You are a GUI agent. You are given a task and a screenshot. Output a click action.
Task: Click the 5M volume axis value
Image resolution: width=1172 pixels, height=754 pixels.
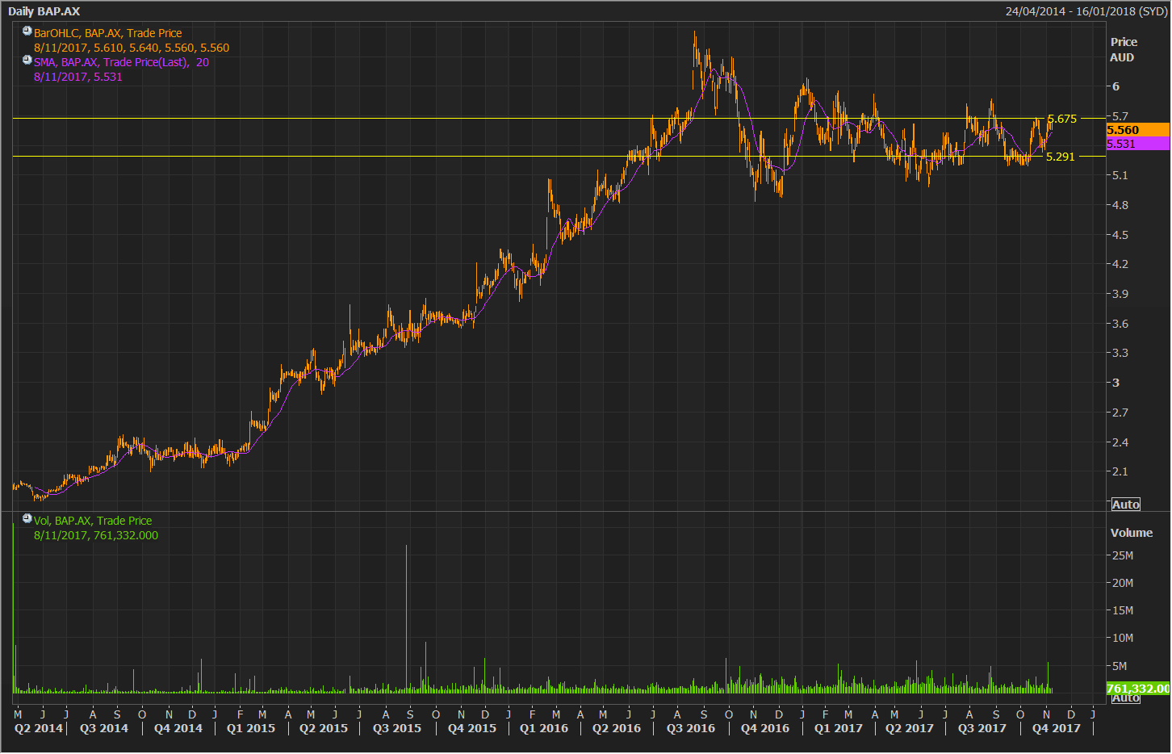click(1120, 666)
